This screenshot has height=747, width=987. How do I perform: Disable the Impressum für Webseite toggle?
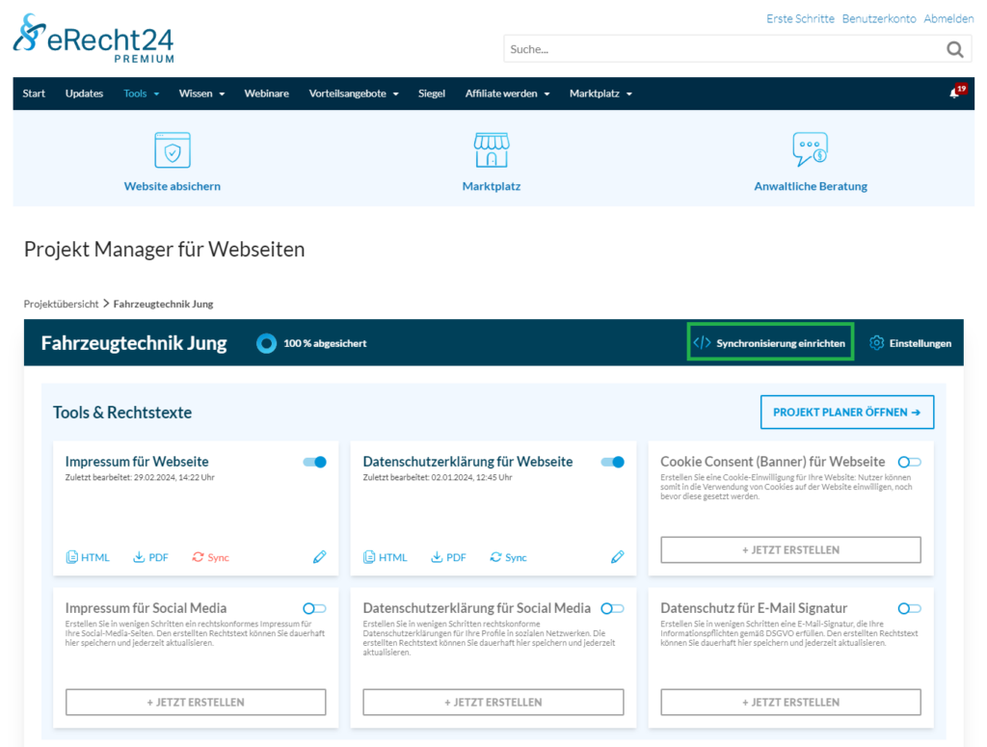click(314, 463)
